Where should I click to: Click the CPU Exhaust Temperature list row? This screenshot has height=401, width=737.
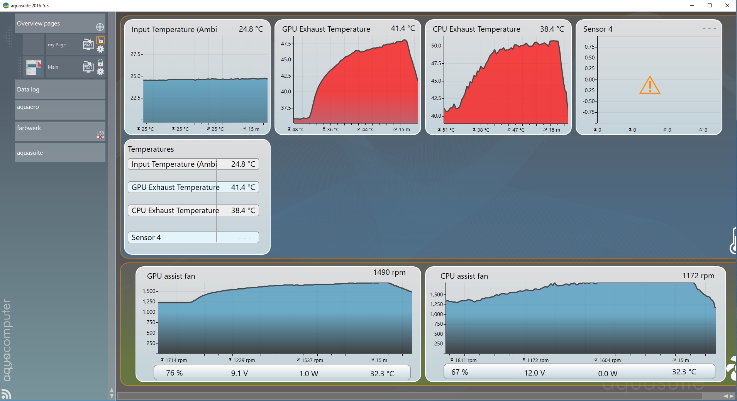tap(193, 210)
